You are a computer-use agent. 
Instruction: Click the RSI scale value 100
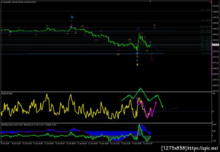coord(213,93)
